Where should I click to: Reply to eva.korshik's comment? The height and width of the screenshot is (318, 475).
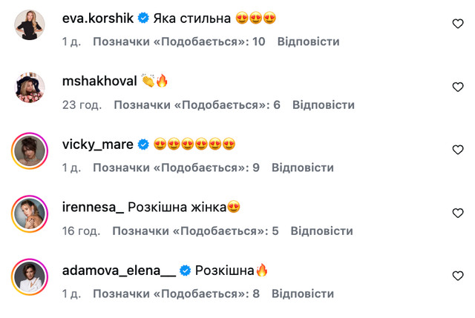click(x=308, y=42)
